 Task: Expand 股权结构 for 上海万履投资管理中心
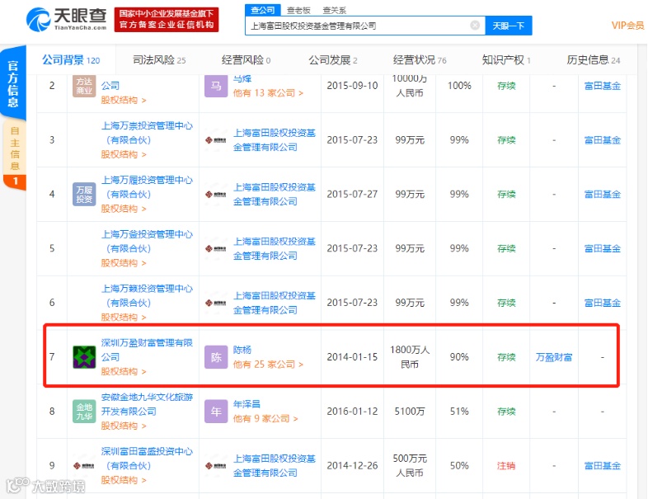pyautogui.click(x=124, y=209)
